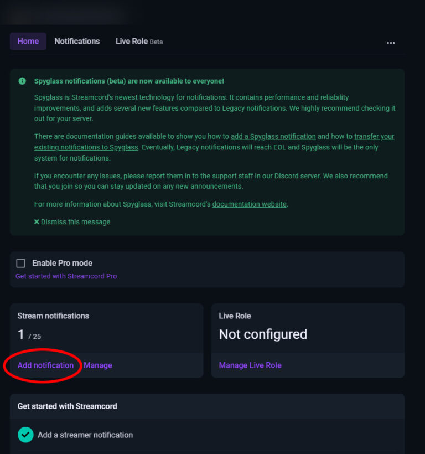
Task: Click Dismiss this message
Action: tap(76, 222)
